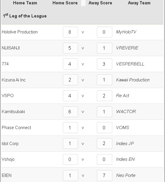Click Neo Porte away score field

point(104,176)
